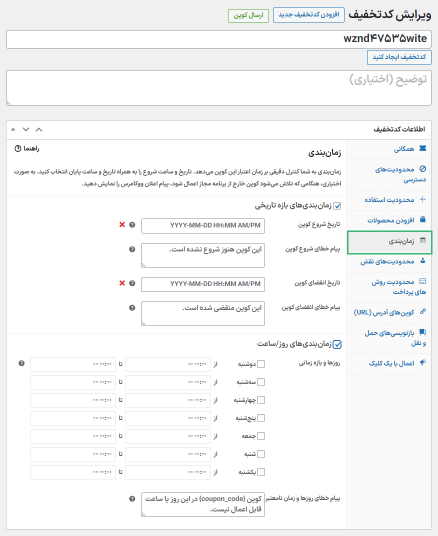Viewport: 438px width, 536px height.
Task: Collapse the اطلاعات کدتخفیف panel with the chevron
Action: pyautogui.click(x=39, y=129)
